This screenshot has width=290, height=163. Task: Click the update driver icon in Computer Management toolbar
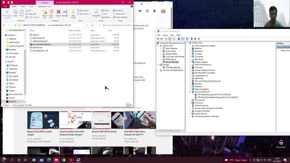[192, 39]
